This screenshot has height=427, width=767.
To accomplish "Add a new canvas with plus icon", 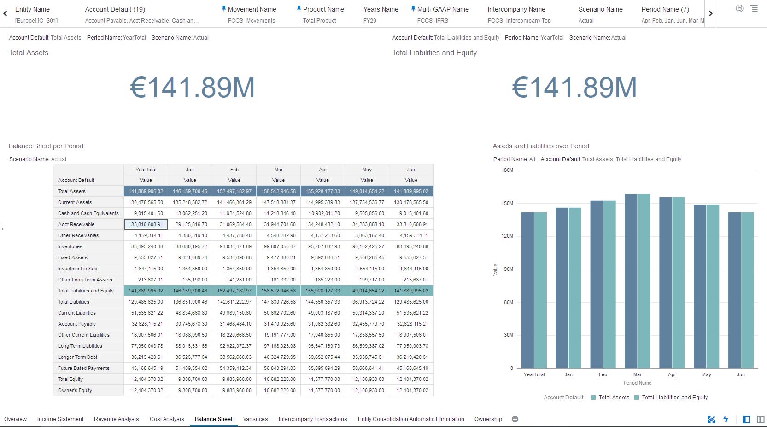I will [515, 419].
